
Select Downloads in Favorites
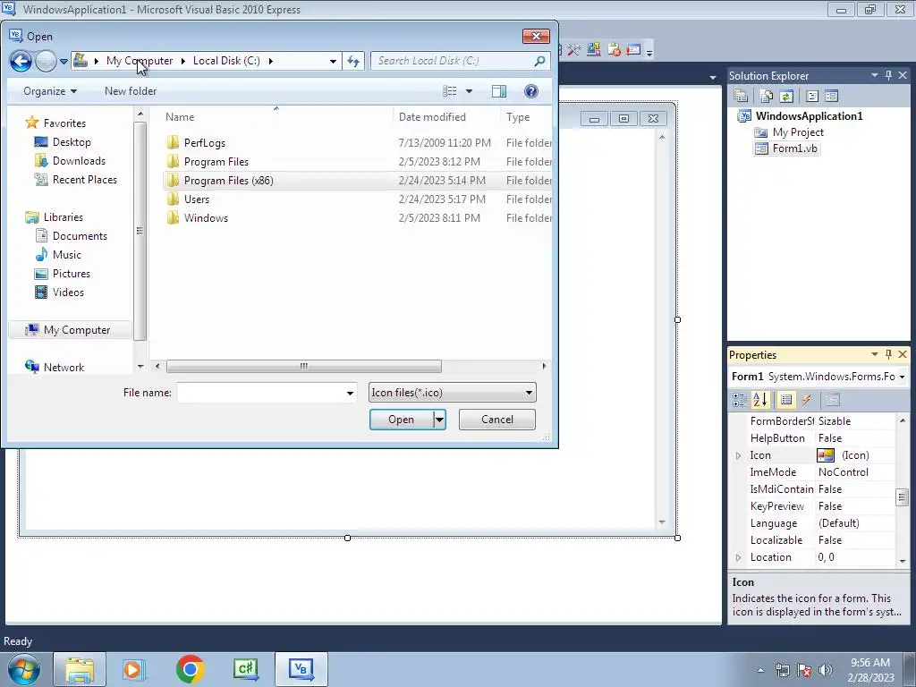[x=79, y=161]
